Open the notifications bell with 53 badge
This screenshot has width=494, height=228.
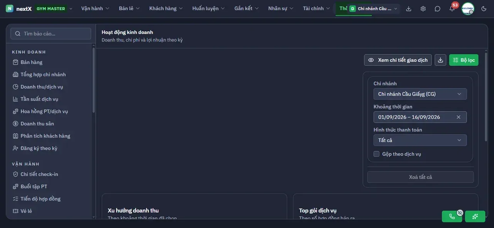(452, 8)
